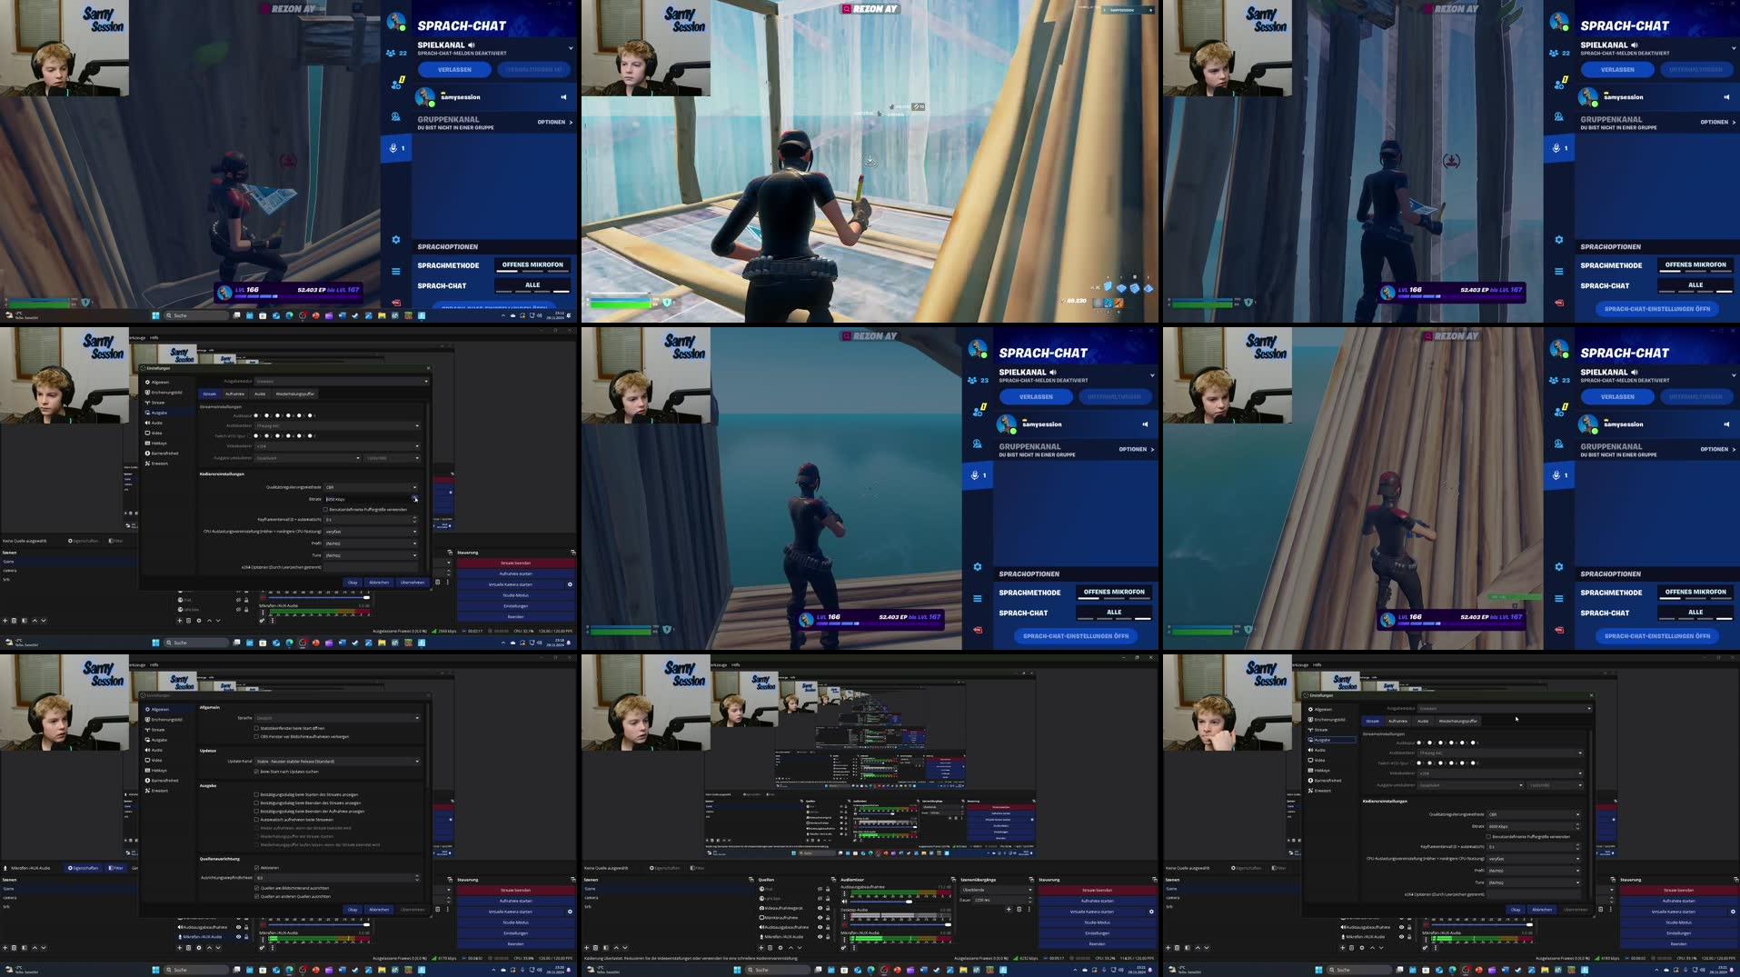Tick 'Bestätigungsdialog beim Beenden der Aufnahme anzeigen'
1740x977 pixels.
click(x=256, y=812)
